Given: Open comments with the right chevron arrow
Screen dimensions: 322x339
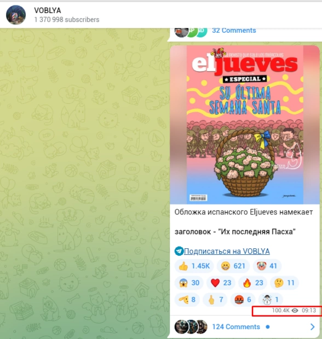Looking at the screenshot, I should coord(312,326).
